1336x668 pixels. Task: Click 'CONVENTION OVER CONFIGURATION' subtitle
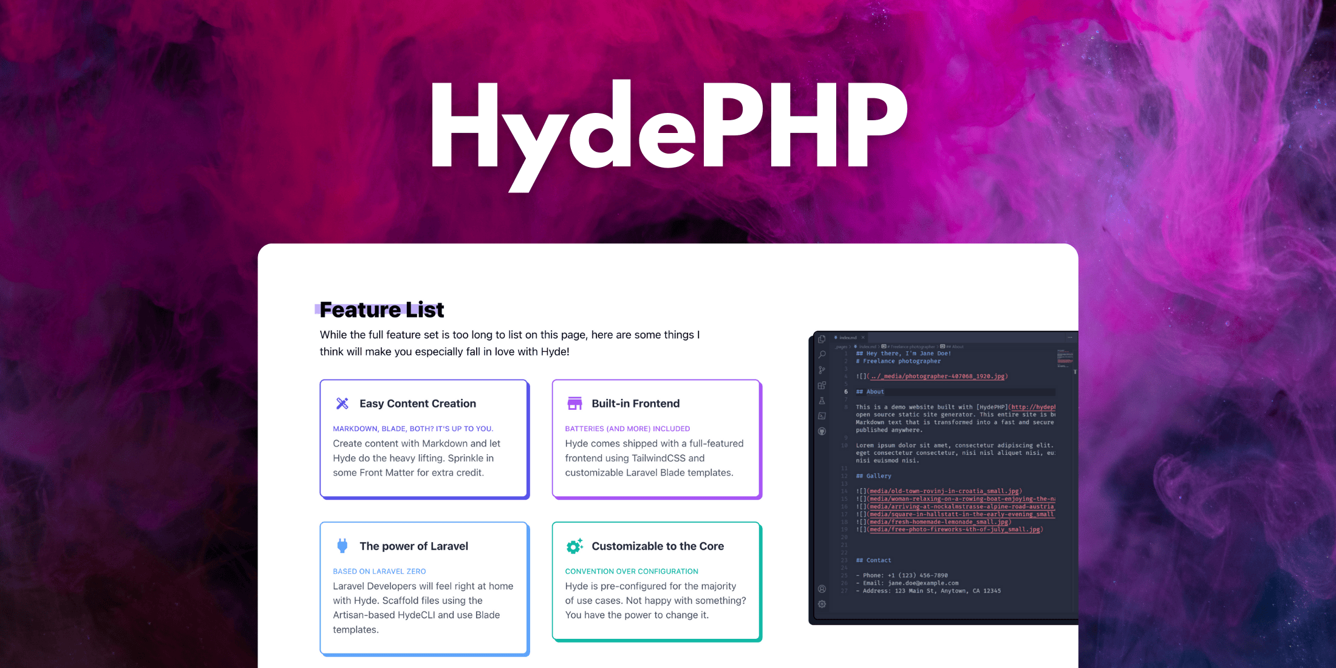pyautogui.click(x=632, y=571)
